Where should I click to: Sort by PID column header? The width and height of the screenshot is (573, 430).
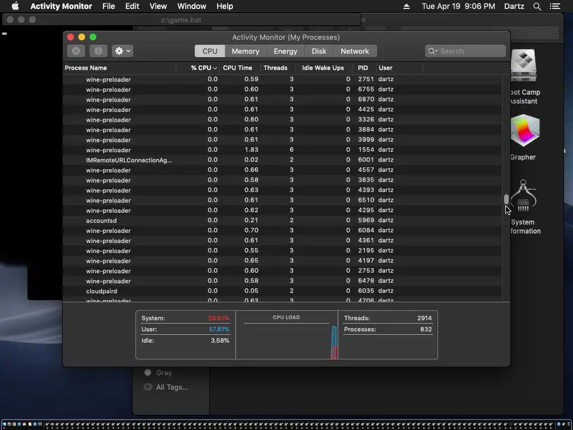tap(364, 68)
